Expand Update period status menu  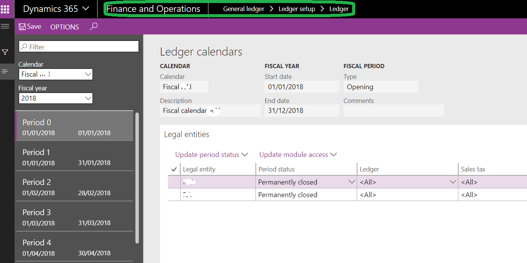pyautogui.click(x=211, y=155)
